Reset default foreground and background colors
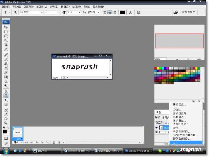 click(x=4, y=128)
